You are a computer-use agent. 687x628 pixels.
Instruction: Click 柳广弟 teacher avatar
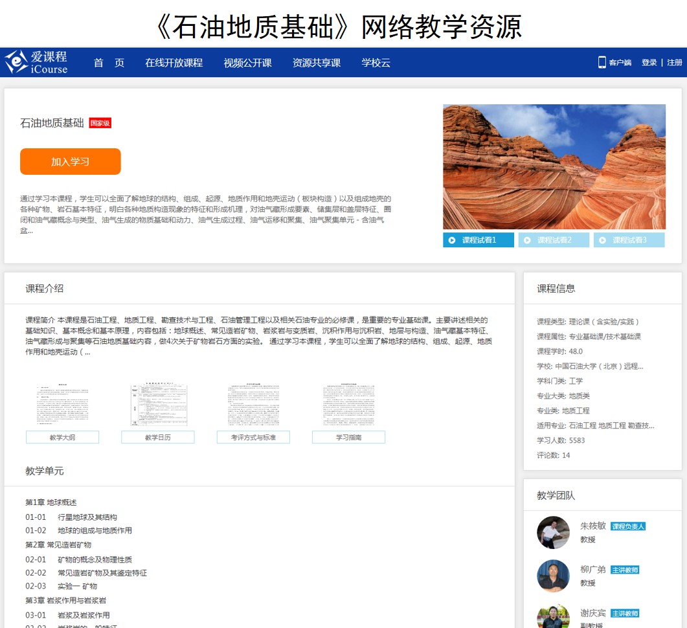[553, 576]
